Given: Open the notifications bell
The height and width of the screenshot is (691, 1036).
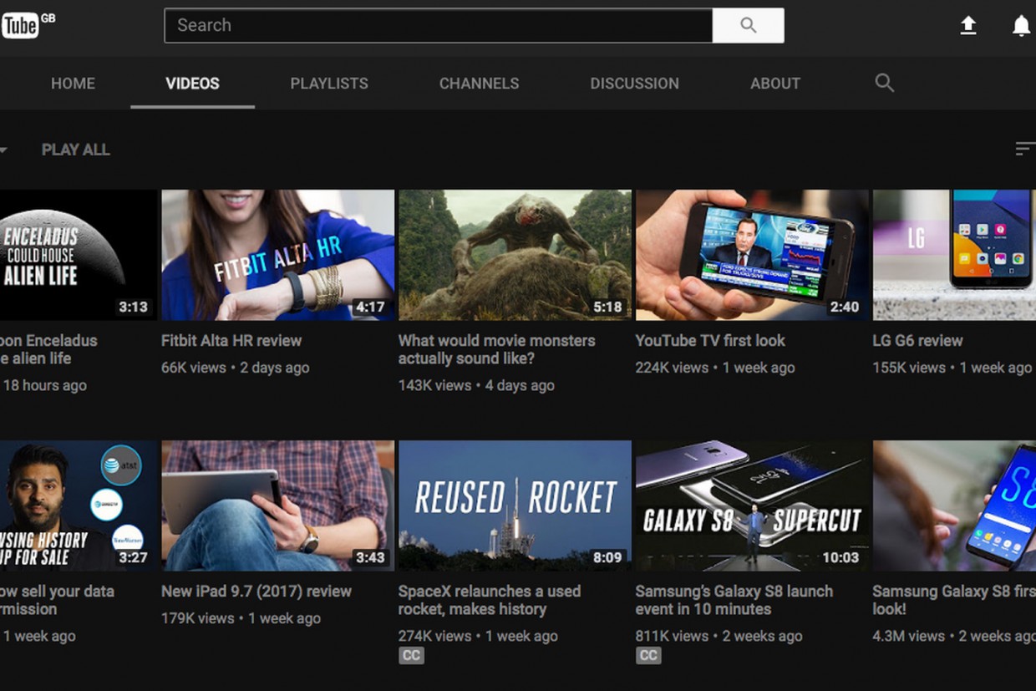Looking at the screenshot, I should click(1021, 26).
